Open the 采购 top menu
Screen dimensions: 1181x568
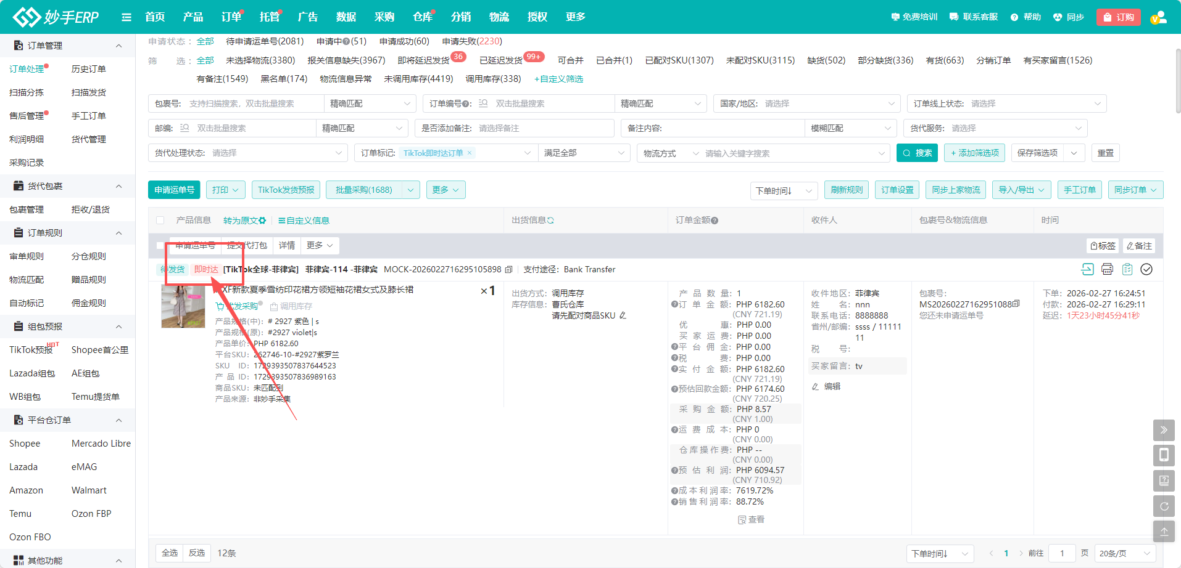(x=384, y=17)
